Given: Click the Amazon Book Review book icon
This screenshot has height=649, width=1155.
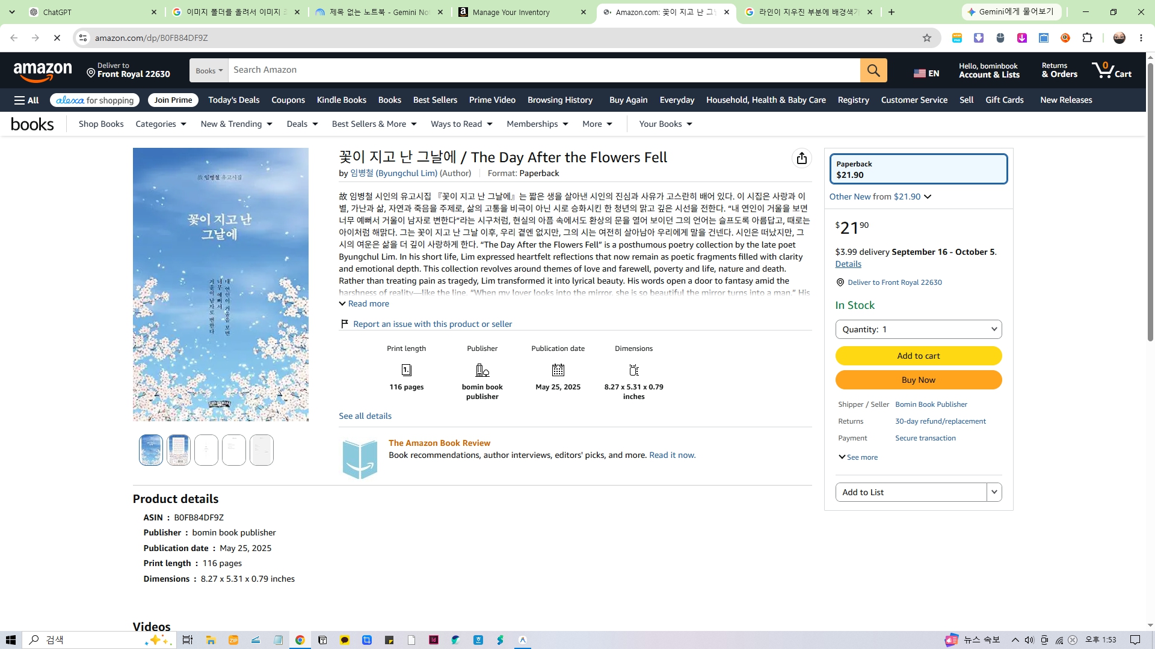Looking at the screenshot, I should (360, 459).
